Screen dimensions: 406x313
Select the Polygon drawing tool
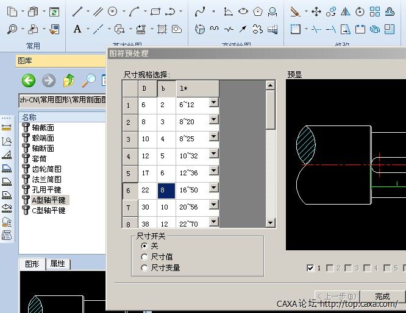tap(258, 12)
